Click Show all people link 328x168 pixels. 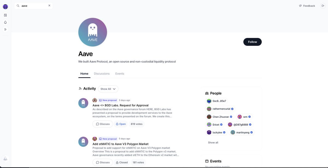[x=213, y=143]
